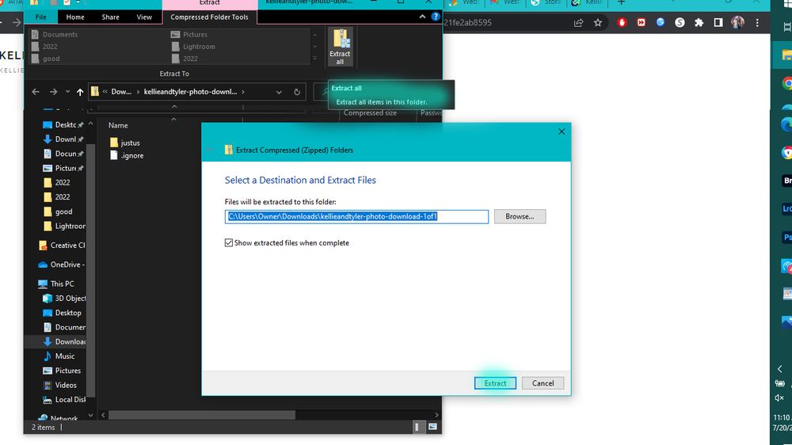Cancel the extraction dialog
The height and width of the screenshot is (445, 792).
[x=543, y=383]
